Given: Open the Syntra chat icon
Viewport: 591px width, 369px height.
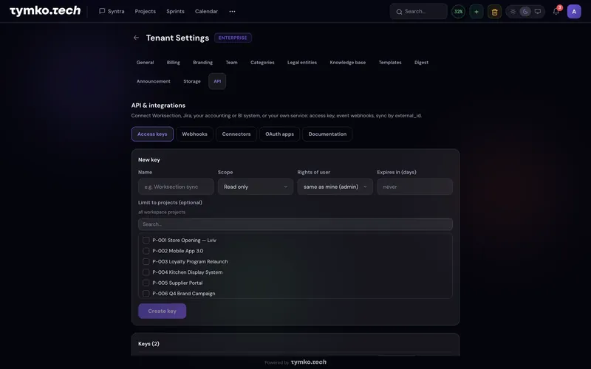Looking at the screenshot, I should [102, 11].
